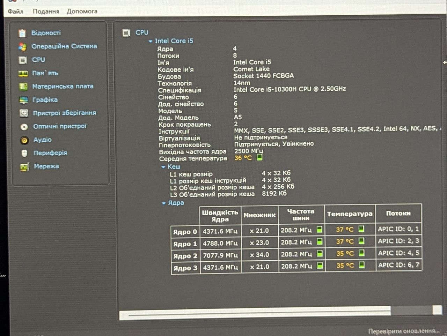This screenshot has height=336, width=447.
Task: Click the bus speed graph icon for Ядро 1
Action: click(320, 241)
